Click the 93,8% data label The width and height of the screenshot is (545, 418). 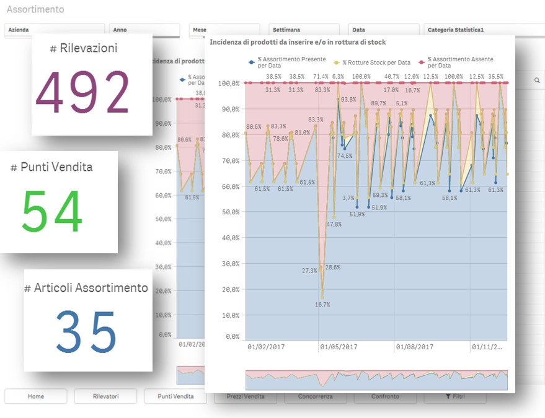coord(348,99)
